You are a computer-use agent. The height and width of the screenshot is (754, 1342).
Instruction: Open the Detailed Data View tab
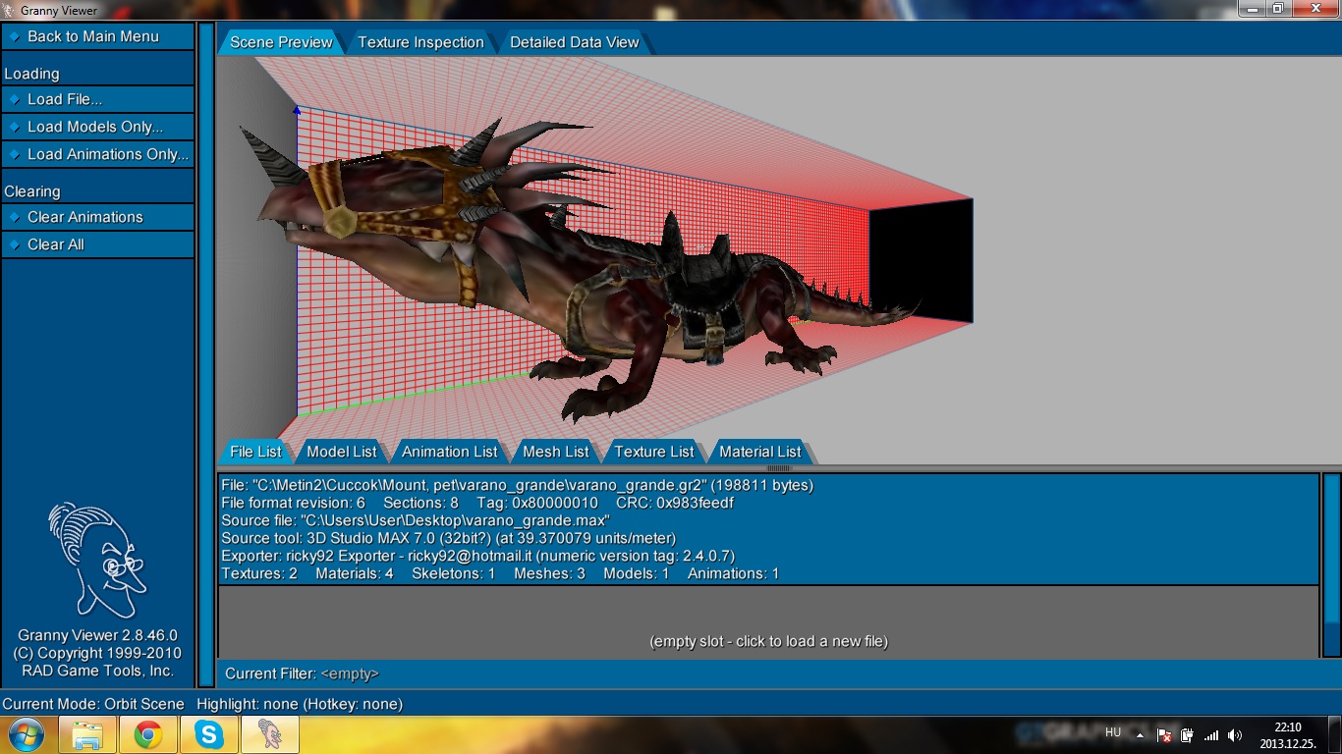[x=575, y=42]
